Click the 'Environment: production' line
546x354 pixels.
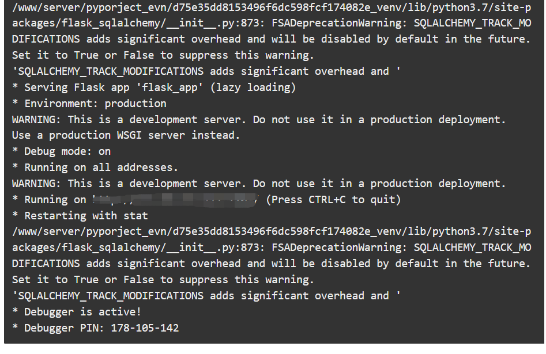89,103
